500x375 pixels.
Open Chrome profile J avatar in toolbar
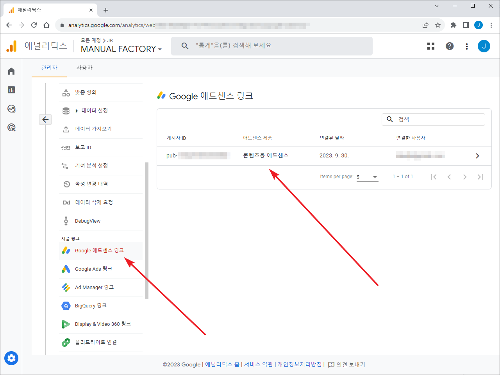[x=479, y=25]
